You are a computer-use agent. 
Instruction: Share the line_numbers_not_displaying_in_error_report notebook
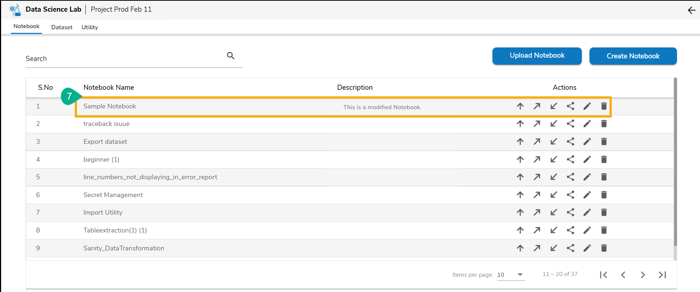pyautogui.click(x=571, y=177)
